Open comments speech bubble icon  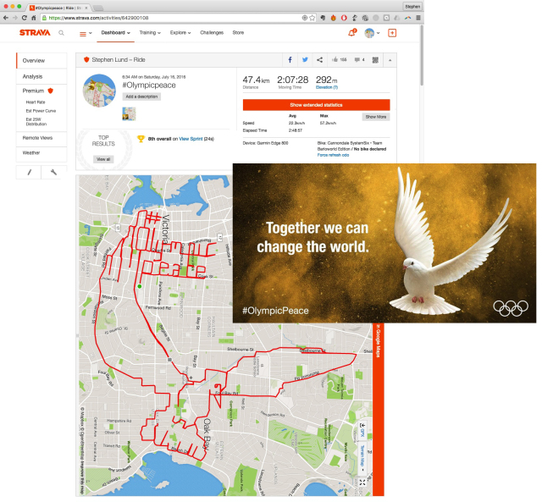tap(359, 60)
